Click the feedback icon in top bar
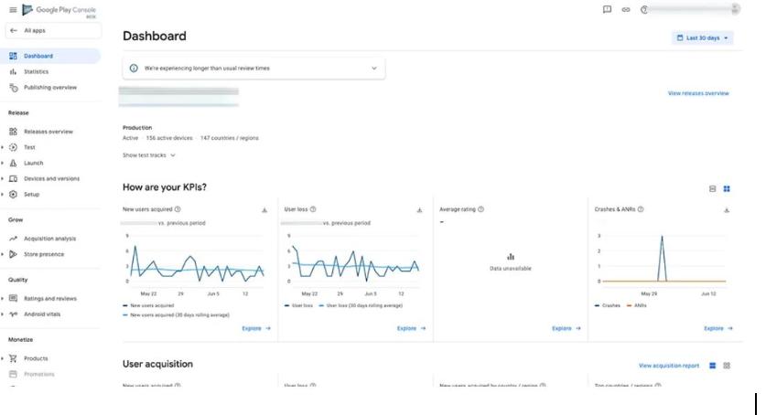This screenshot has width=766, height=415. click(x=607, y=10)
